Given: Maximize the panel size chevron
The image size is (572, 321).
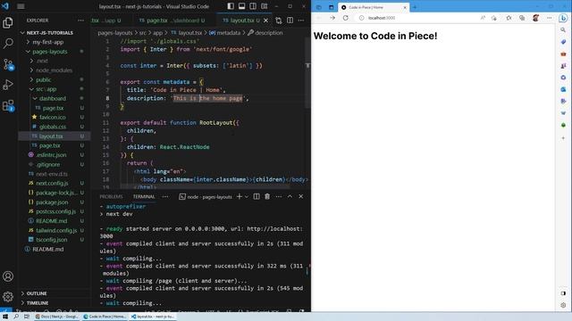Looking at the screenshot, I should 290,196.
